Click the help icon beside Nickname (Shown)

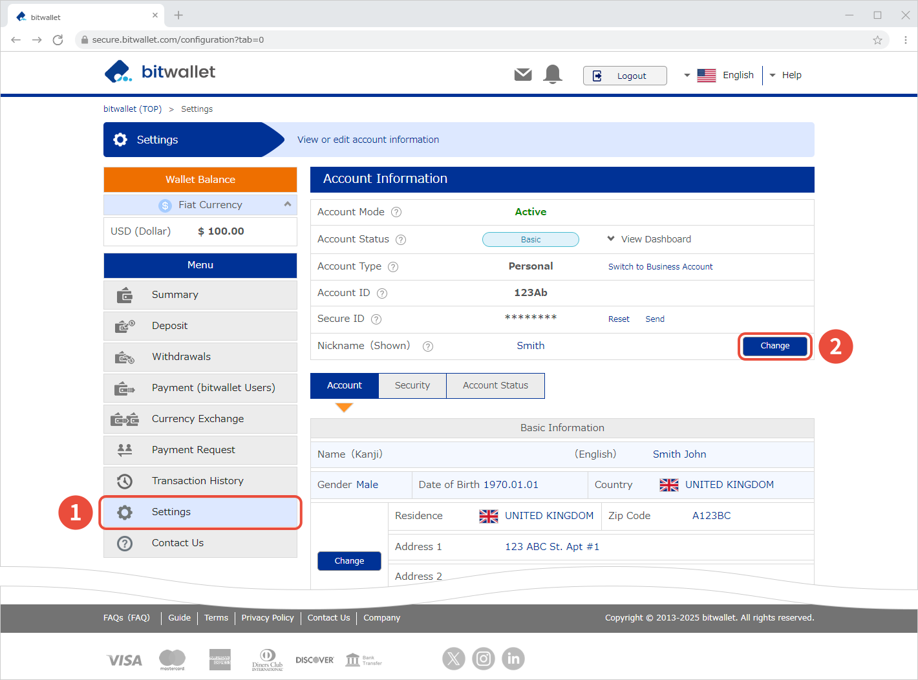click(x=428, y=346)
